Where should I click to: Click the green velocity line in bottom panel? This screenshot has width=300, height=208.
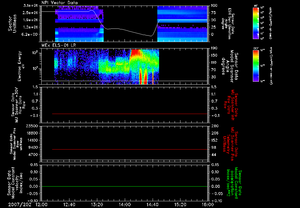[124, 186]
